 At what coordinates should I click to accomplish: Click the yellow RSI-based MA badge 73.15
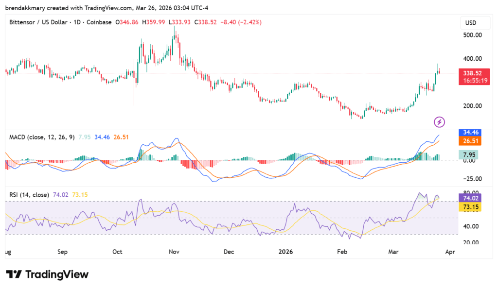point(470,207)
